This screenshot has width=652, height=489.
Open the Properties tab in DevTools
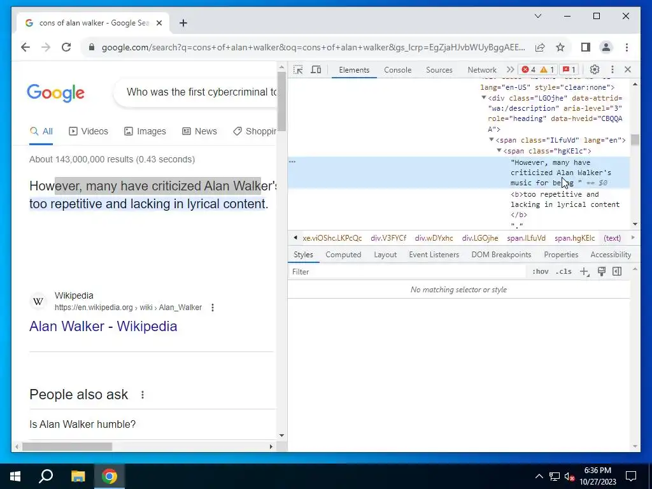561,255
